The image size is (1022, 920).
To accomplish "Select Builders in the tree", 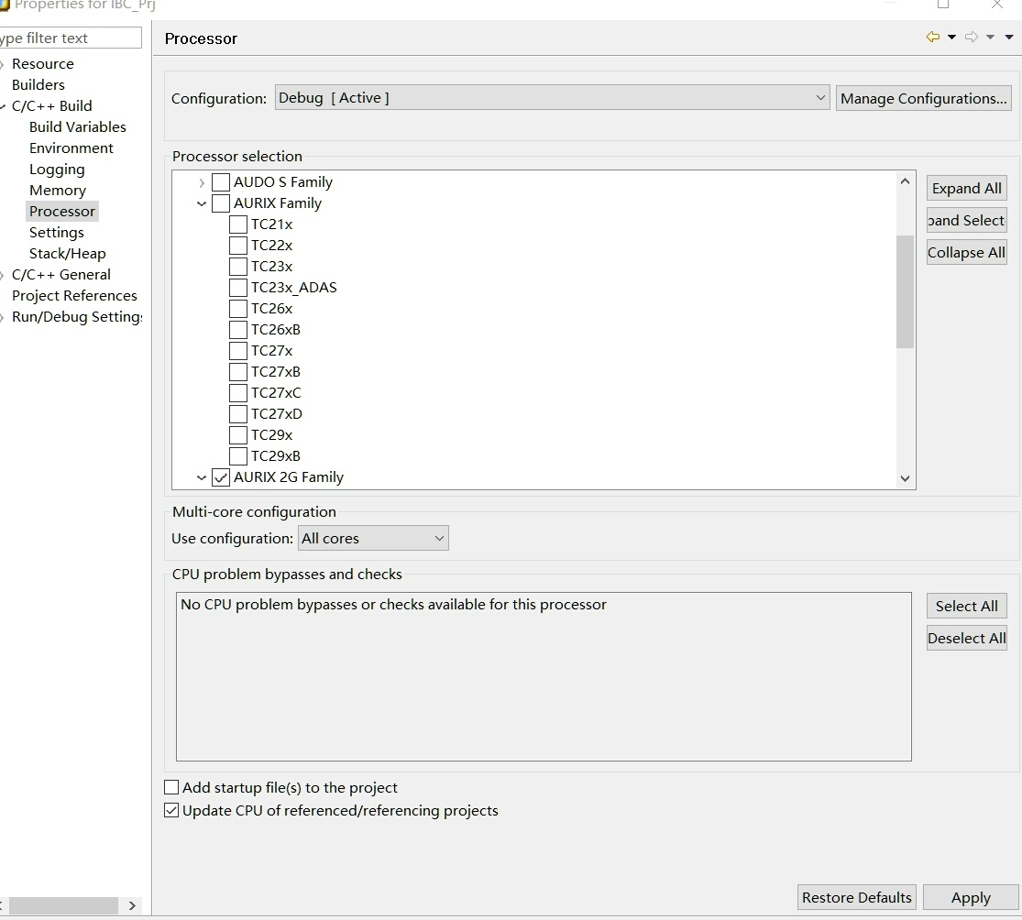I will [x=38, y=84].
